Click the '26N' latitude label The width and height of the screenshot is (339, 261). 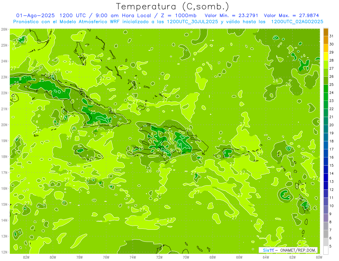pyautogui.click(x=4, y=29)
